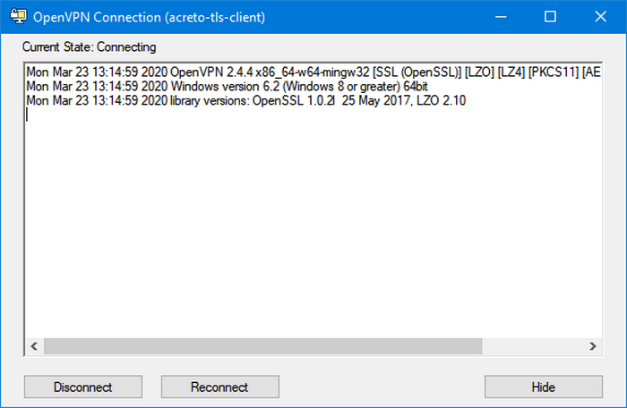The image size is (627, 408).
Task: Click the right scroll arrow in log
Action: click(x=593, y=346)
